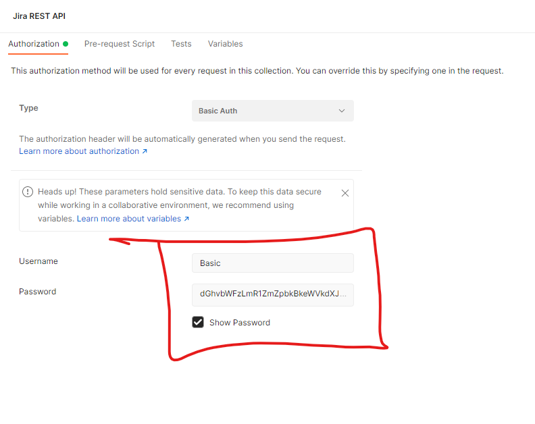
Task: Click the chevron arrow in the Type dropdown
Action: [x=342, y=111]
